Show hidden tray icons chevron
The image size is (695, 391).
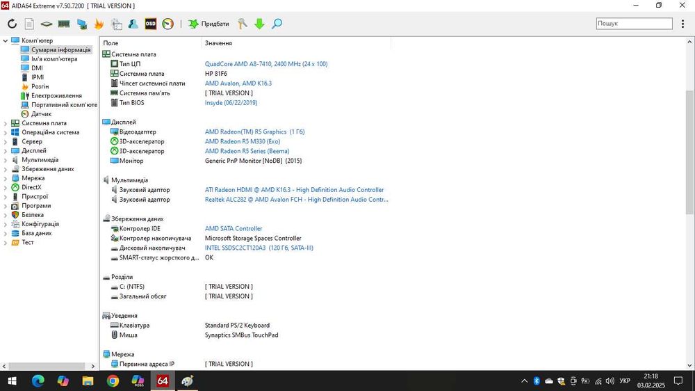point(524,381)
